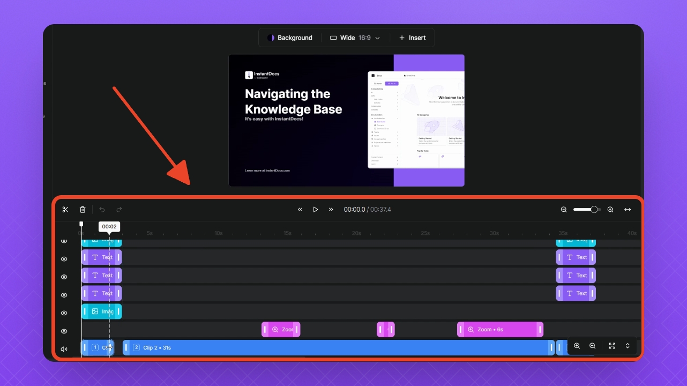Select Clip 1 on the video track
Screen dimensions: 687x386
click(98, 348)
